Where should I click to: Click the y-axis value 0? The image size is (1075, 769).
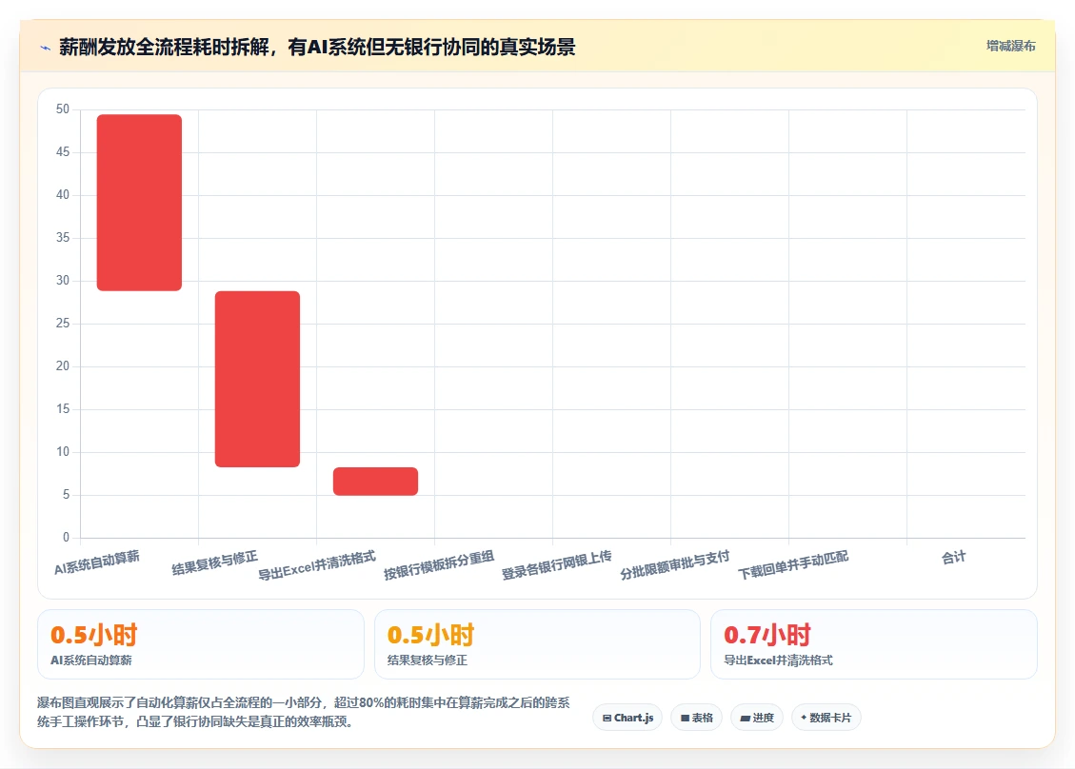67,538
